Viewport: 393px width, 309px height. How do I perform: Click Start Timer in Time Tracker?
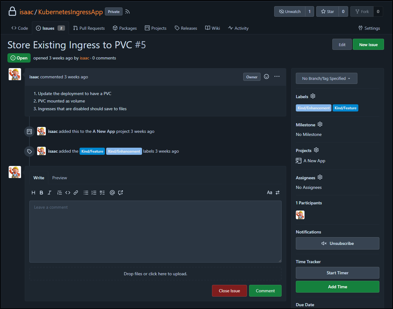(338, 273)
